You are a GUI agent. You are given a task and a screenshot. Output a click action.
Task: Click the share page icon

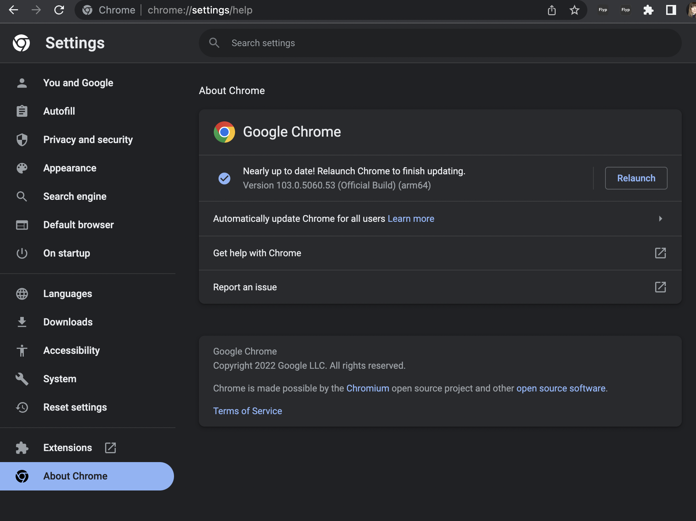(551, 10)
